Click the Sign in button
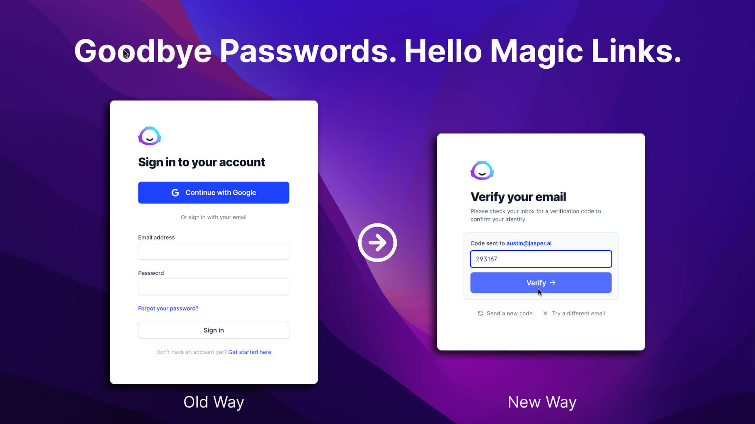This screenshot has height=424, width=755. pos(213,330)
